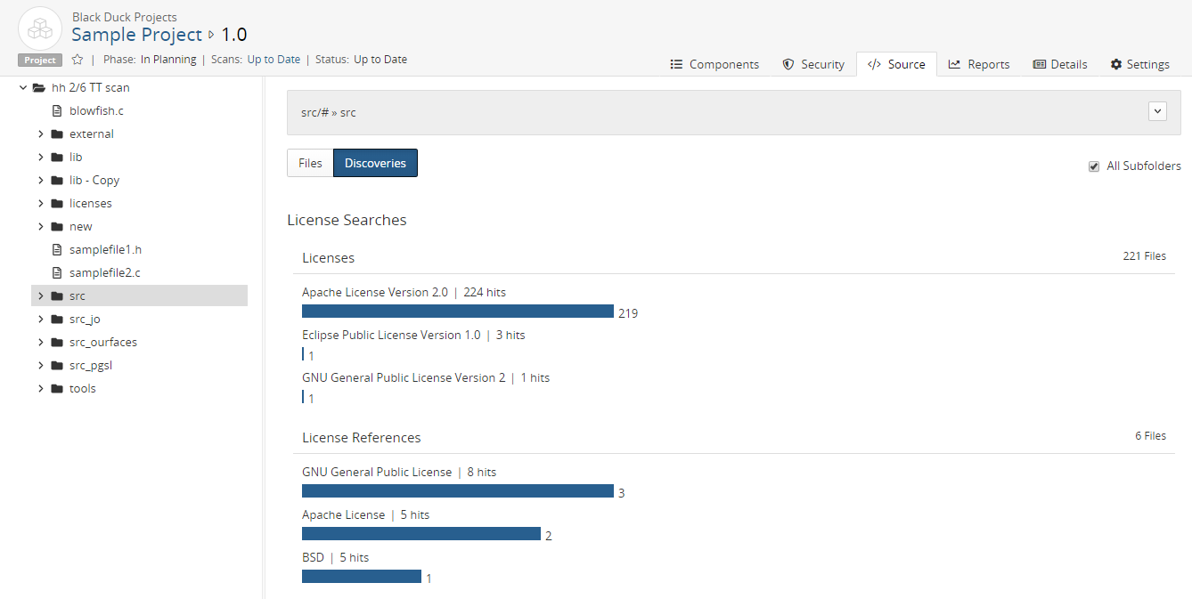
Task: Toggle the All Subfolders checkbox
Action: click(1094, 166)
